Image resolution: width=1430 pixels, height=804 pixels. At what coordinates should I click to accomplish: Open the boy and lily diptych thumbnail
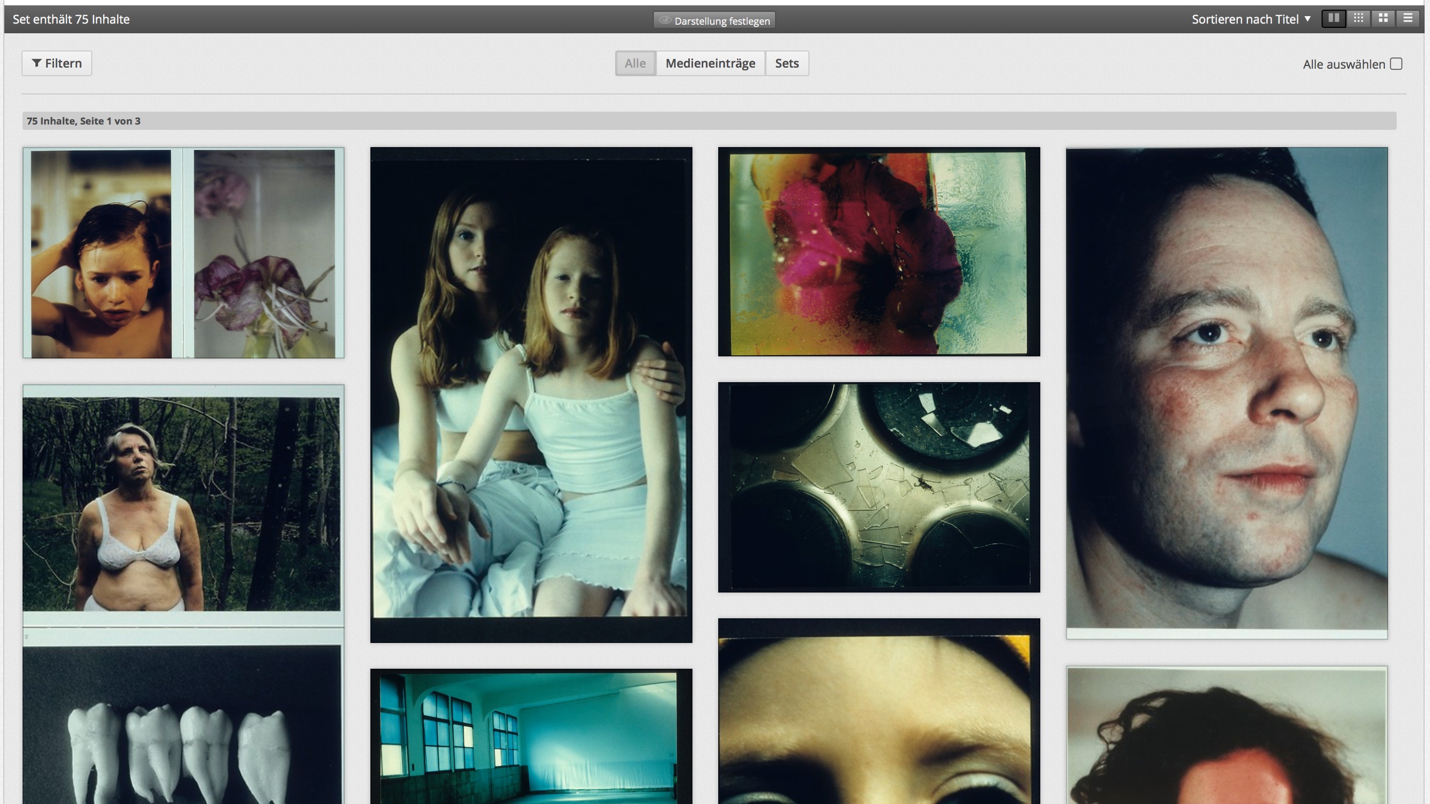(x=183, y=253)
